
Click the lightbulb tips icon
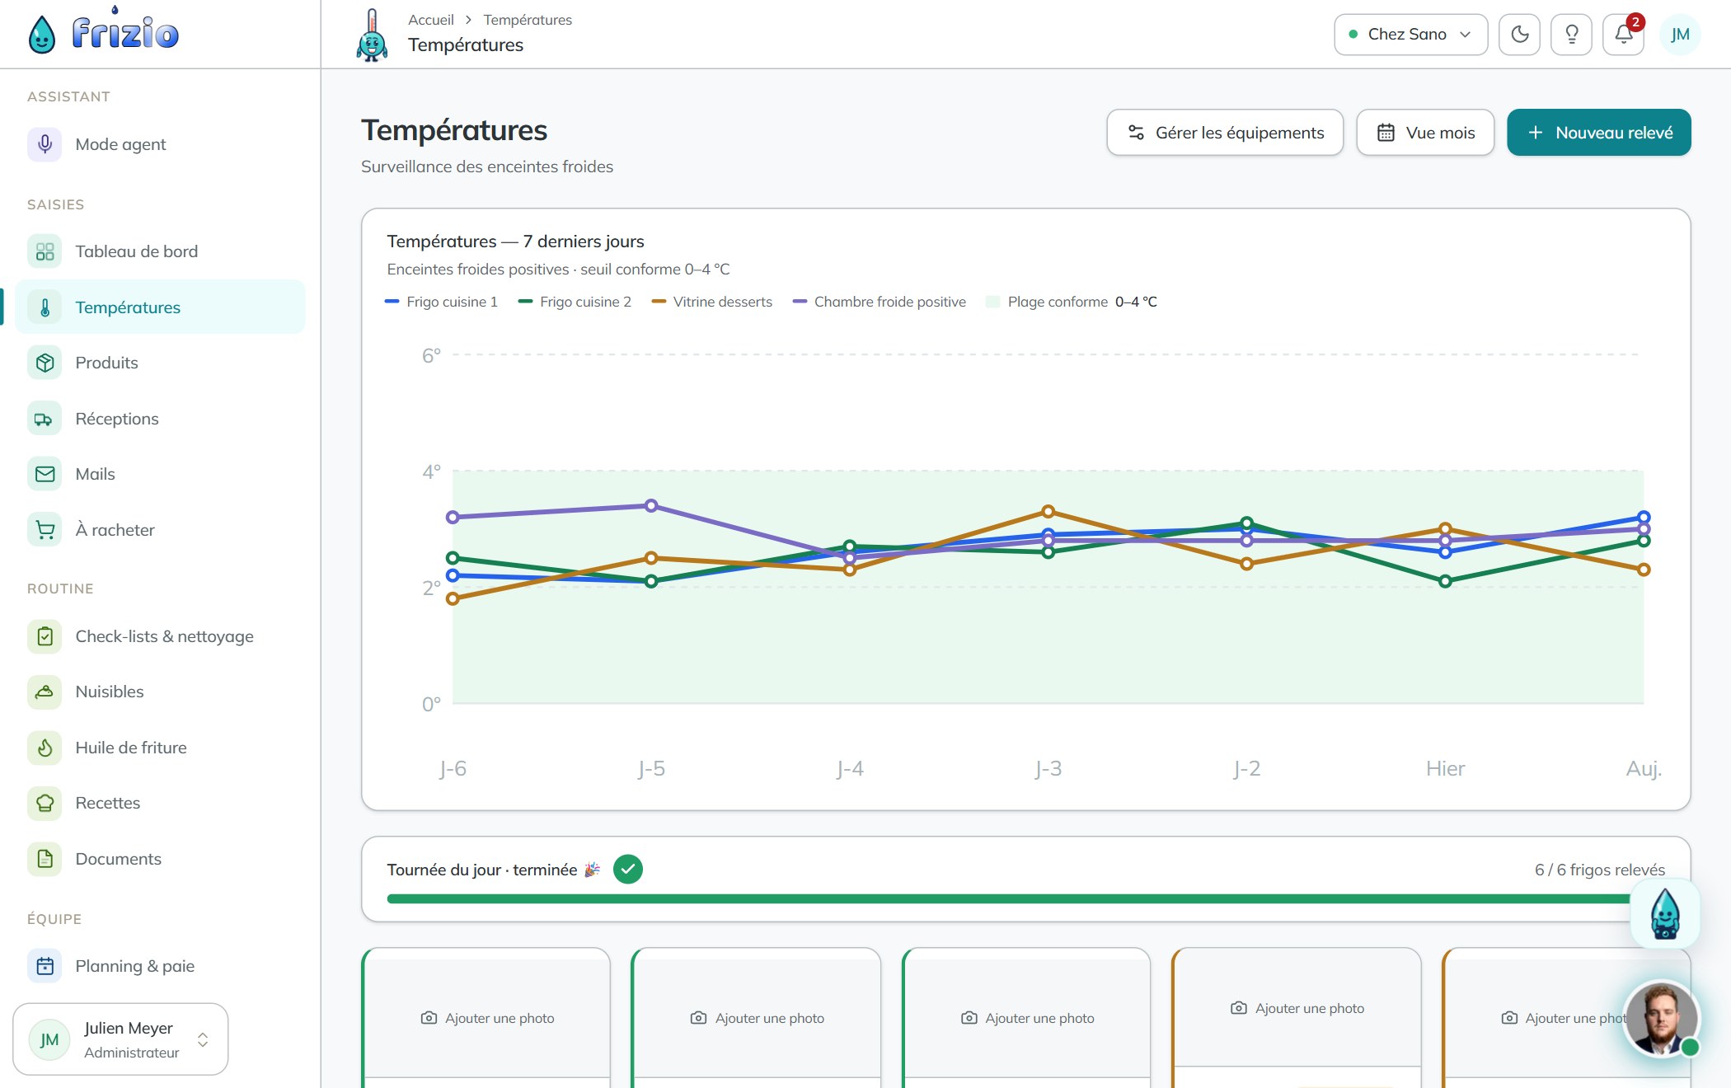click(1571, 35)
